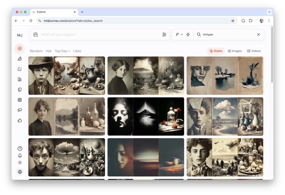Open the Create paintbrush icon in sidebar
This screenshot has height=195, width=285.
pos(19,58)
